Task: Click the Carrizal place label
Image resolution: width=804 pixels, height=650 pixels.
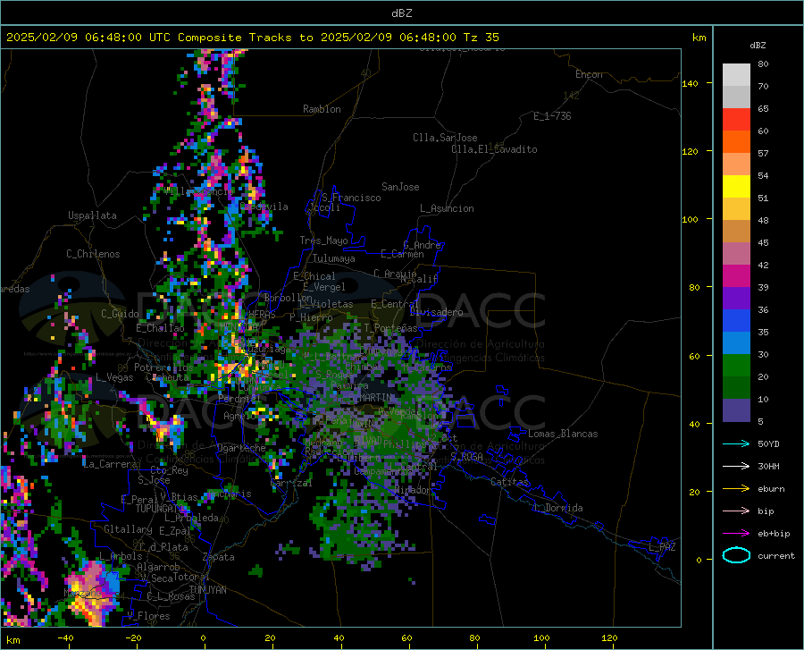Action: pyautogui.click(x=290, y=483)
